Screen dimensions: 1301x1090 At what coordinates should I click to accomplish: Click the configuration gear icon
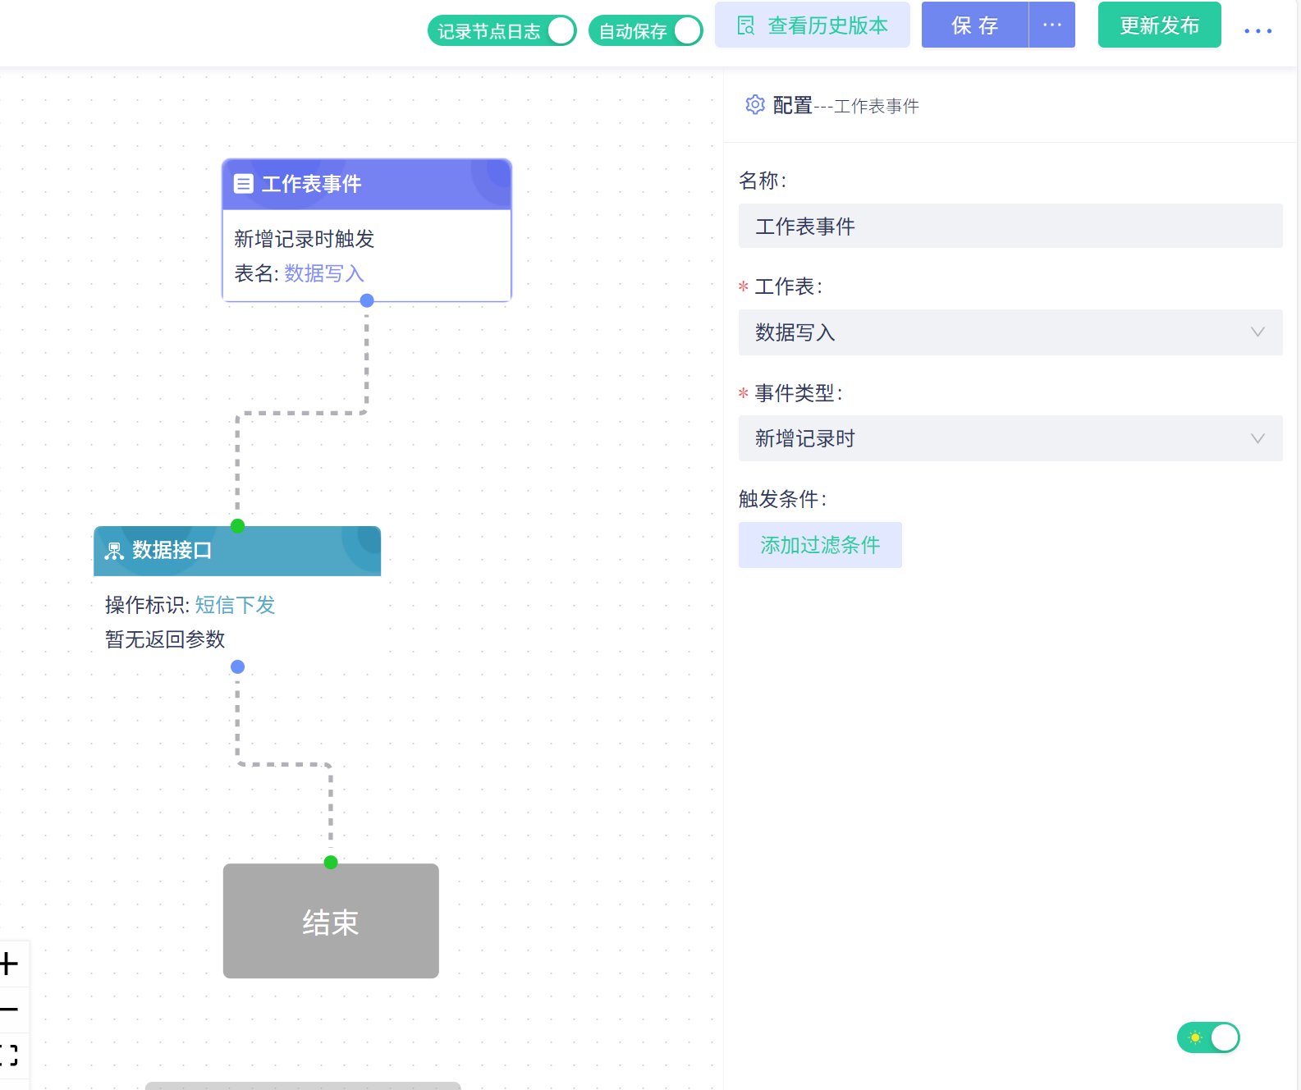754,105
